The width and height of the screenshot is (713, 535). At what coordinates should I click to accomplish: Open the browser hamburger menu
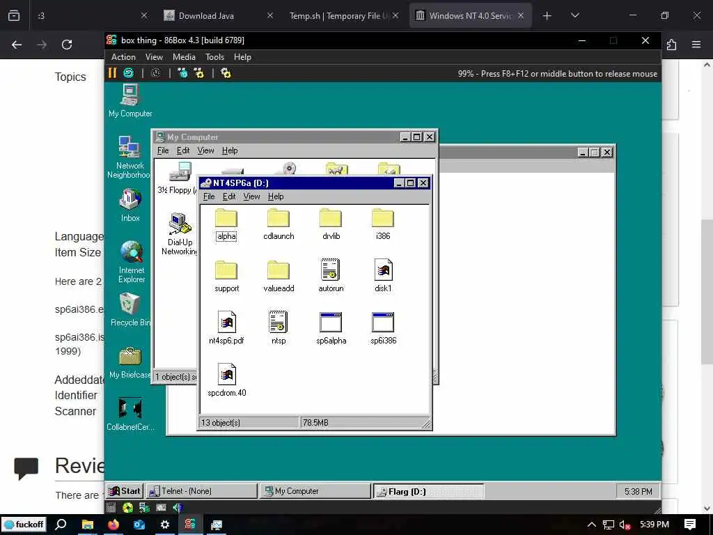(x=696, y=45)
